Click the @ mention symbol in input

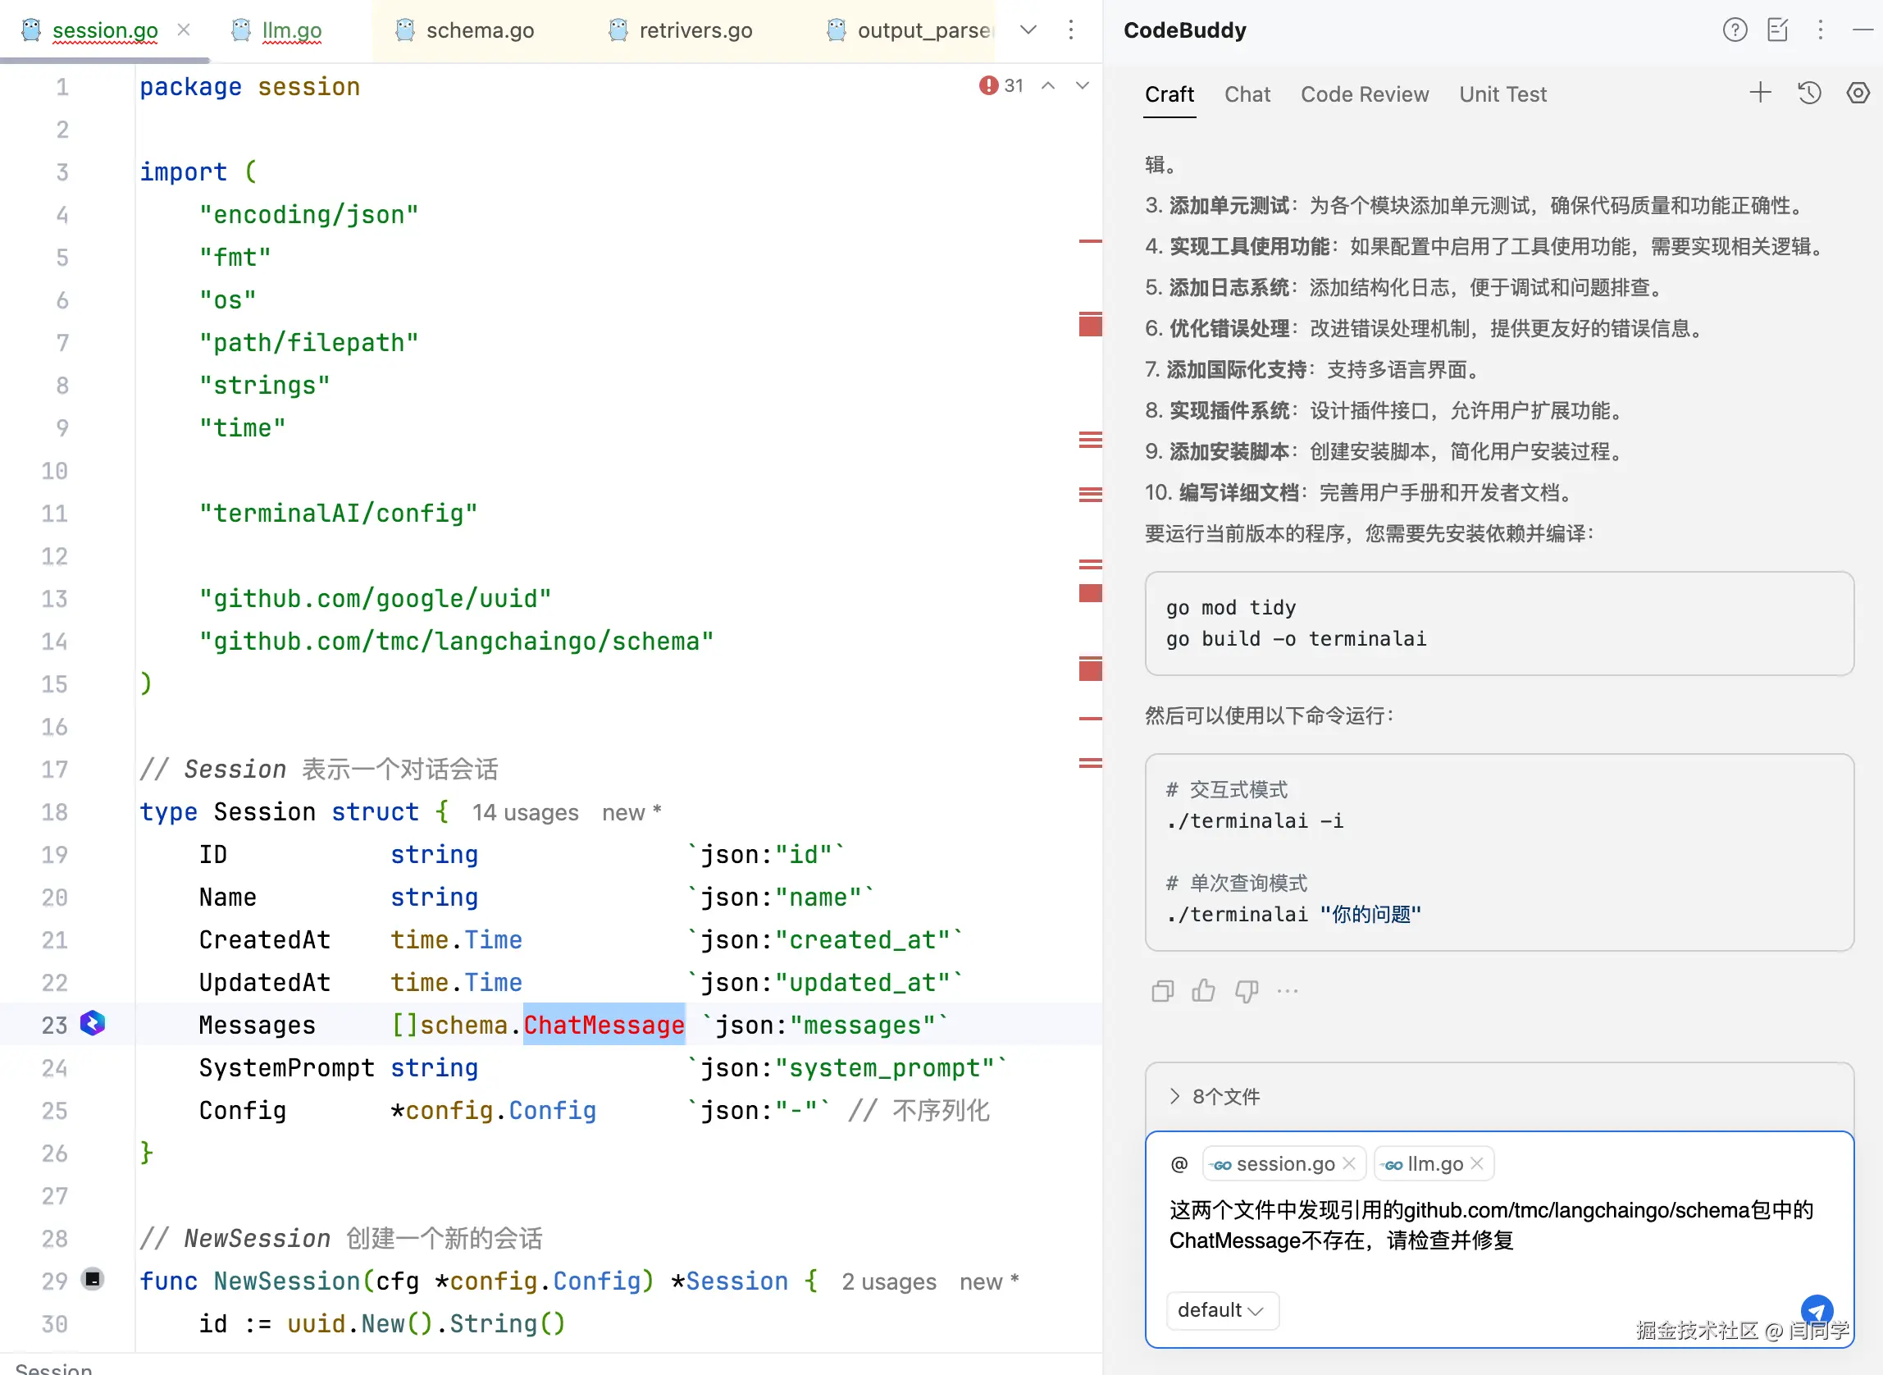tap(1179, 1163)
